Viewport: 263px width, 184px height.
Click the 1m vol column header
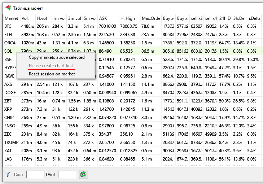pyautogui.click(x=59, y=18)
